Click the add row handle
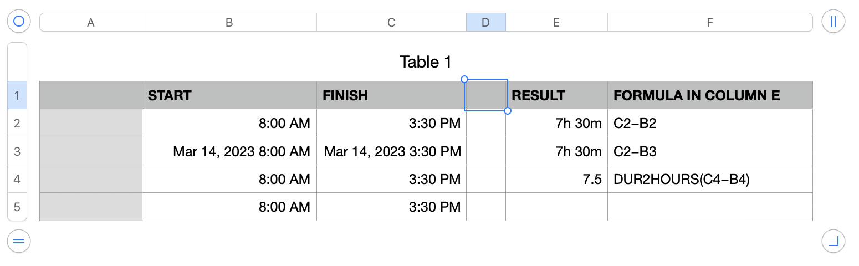Viewport: 859px width, 266px height. [x=19, y=241]
